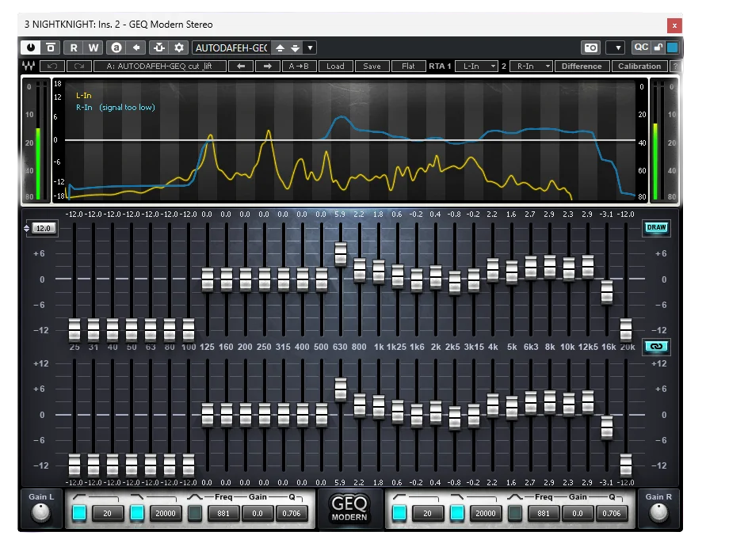Click the Gain L knob
This screenshot has width=748, height=547.
40,513
